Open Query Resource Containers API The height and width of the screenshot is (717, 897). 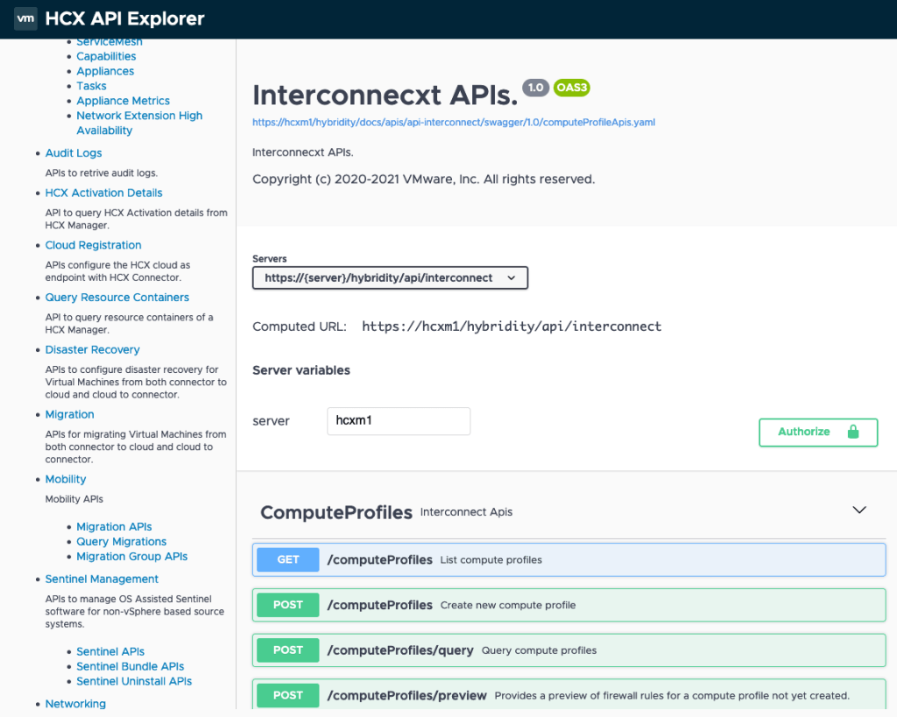coord(117,298)
